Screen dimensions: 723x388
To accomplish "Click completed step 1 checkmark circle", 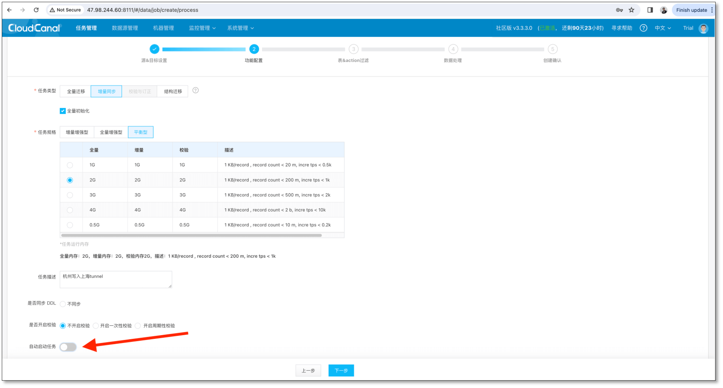I will (x=154, y=49).
